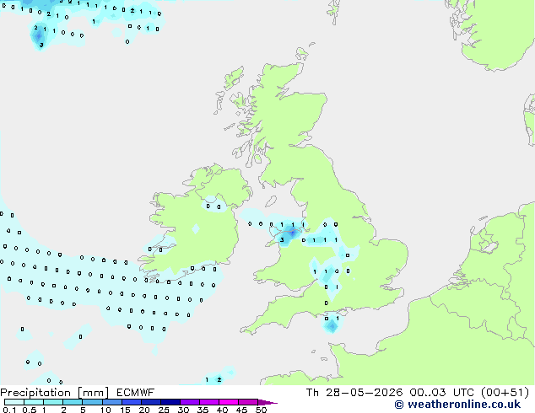Screen dimensions: 535x413
Task: Click the 'Precipitation [mm]' title text
Action: [55, 393]
